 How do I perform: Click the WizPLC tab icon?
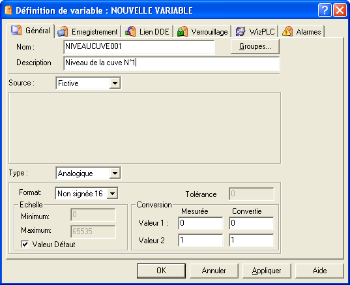(x=241, y=31)
